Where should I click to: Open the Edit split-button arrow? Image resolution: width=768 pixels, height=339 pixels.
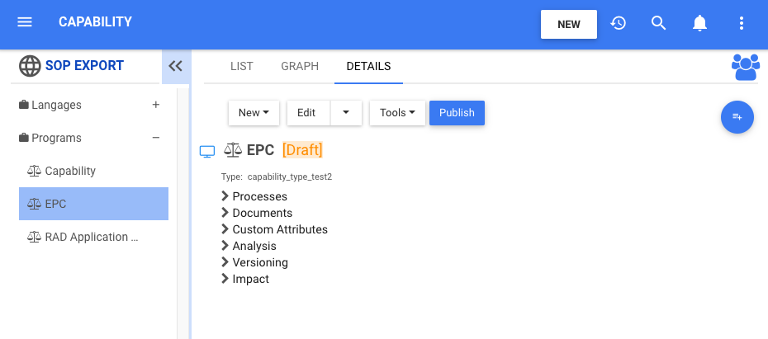pos(346,113)
